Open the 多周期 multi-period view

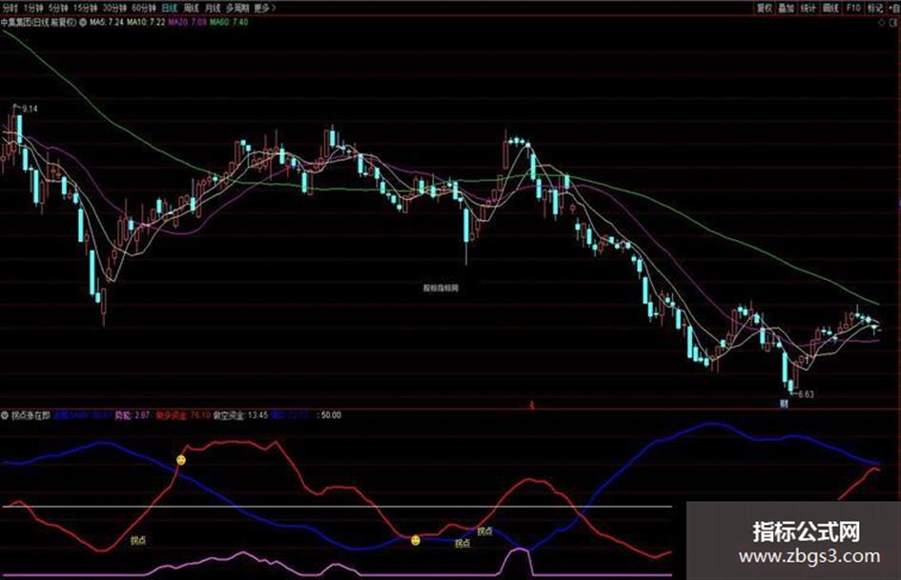[237, 8]
